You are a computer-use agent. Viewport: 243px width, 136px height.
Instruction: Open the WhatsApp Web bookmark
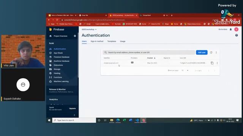point(130,24)
